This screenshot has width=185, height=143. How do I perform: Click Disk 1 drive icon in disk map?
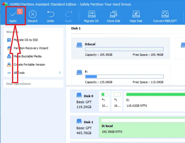click(79, 121)
